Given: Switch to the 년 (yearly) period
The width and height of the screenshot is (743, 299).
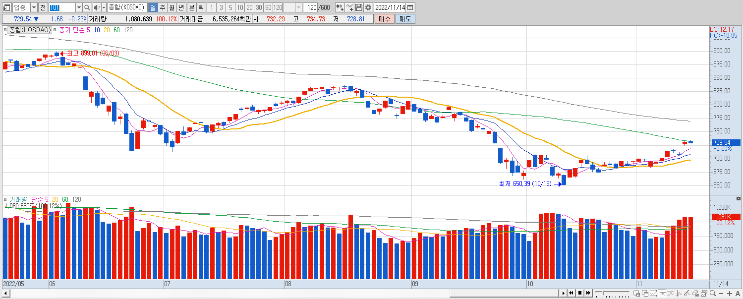Looking at the screenshot, I should tap(181, 7).
